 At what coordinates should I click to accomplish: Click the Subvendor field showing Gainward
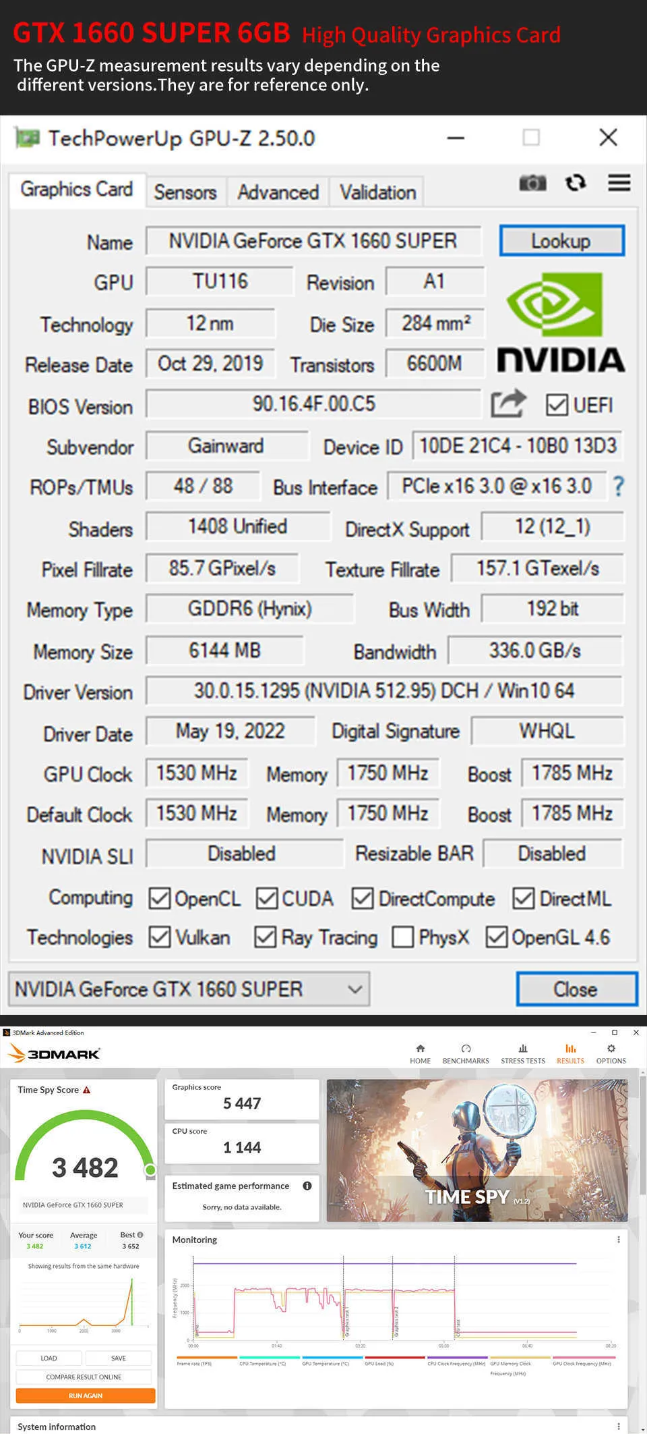pos(226,445)
